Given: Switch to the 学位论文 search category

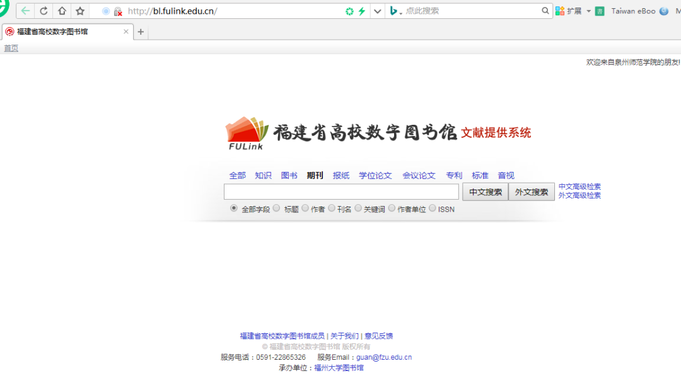Looking at the screenshot, I should pos(375,176).
